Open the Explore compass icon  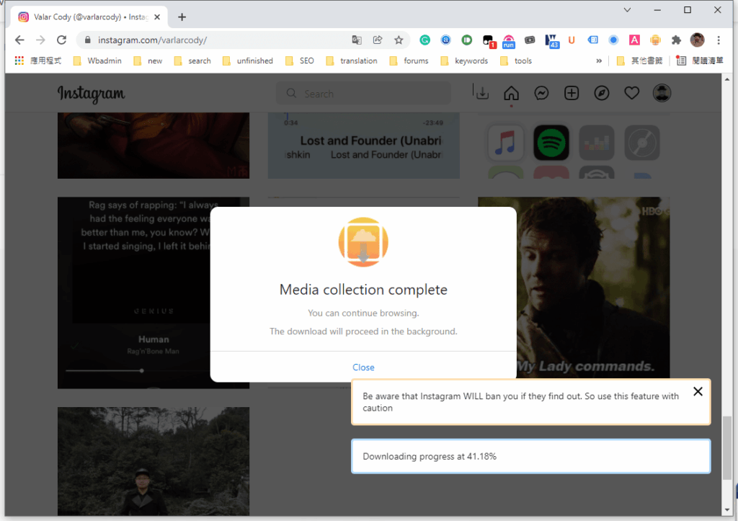coord(602,93)
